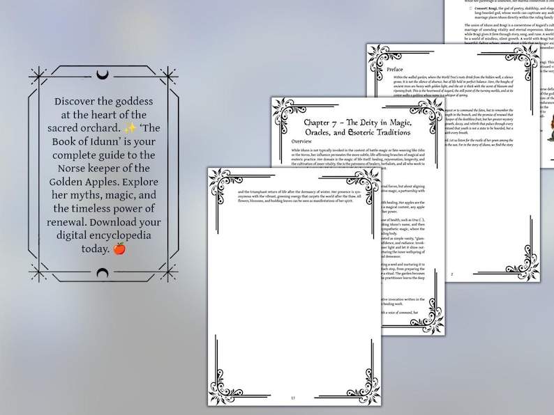Click the 'Preface' heading
The height and width of the screenshot is (415, 554).
(x=395, y=70)
